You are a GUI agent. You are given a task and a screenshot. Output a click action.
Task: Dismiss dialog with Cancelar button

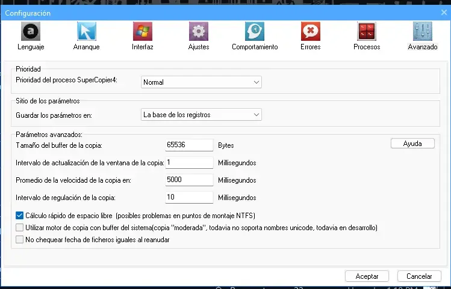tap(419, 276)
